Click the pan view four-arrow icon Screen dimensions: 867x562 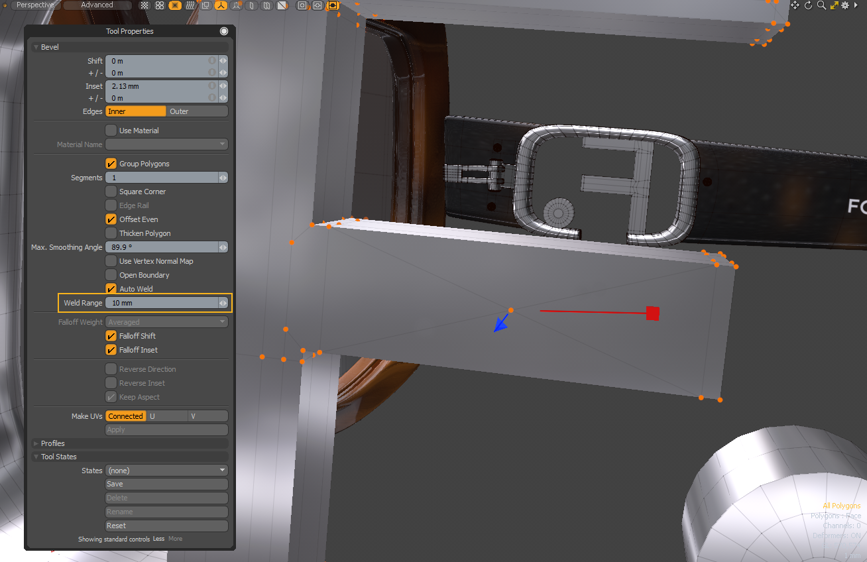pos(795,5)
